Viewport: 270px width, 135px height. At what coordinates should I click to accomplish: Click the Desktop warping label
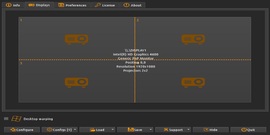[38, 119]
